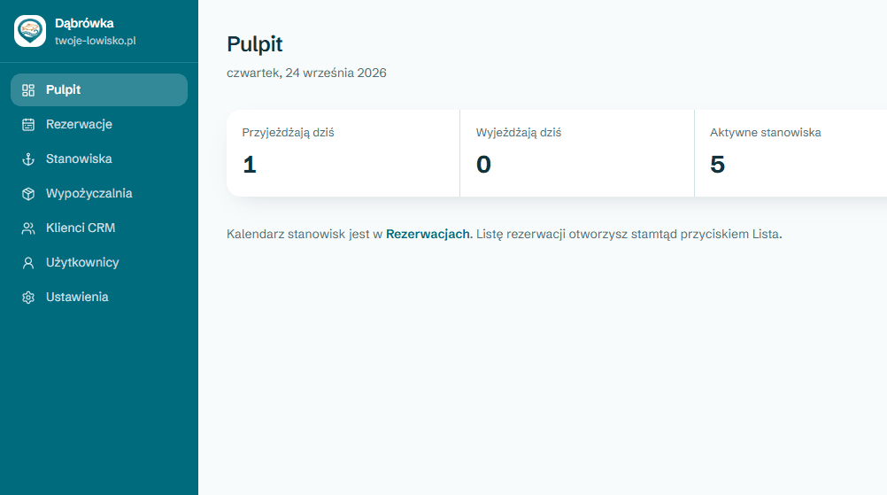Viewport: 887px width, 495px height.
Task: Click the Rezerwacje calendar icon
Action: click(28, 125)
